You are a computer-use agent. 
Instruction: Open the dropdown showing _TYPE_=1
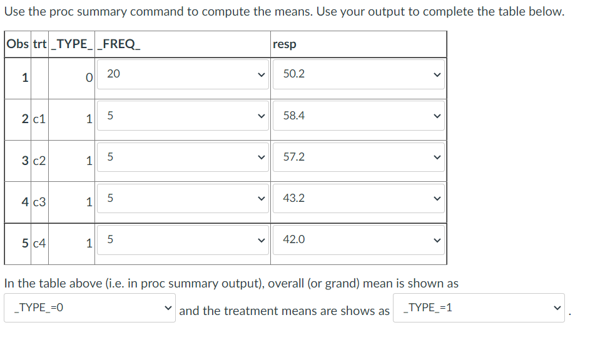coord(479,307)
